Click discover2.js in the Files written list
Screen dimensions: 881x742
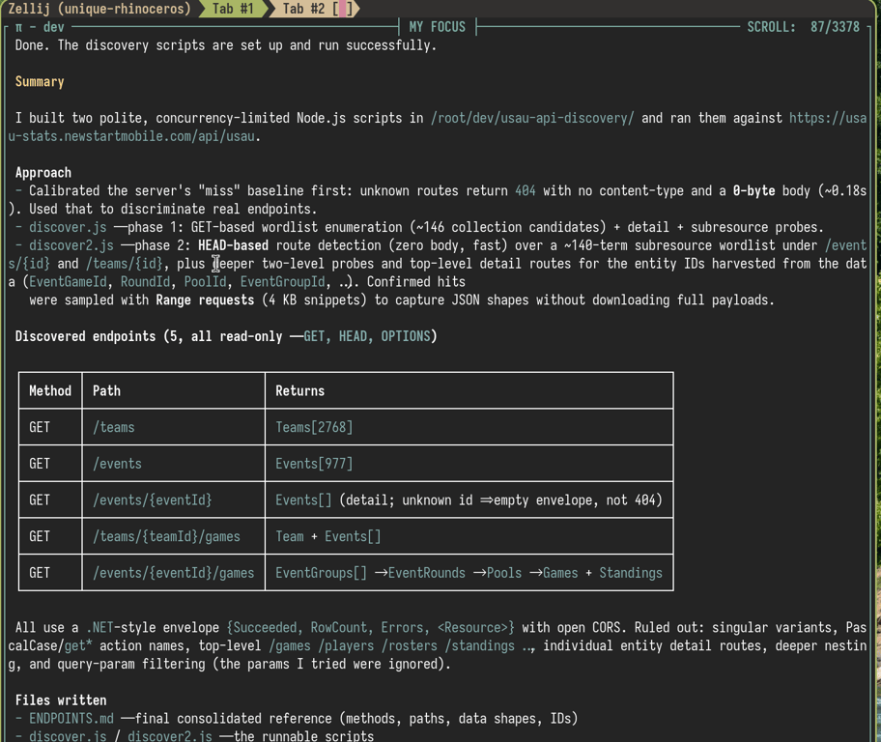click(x=170, y=736)
